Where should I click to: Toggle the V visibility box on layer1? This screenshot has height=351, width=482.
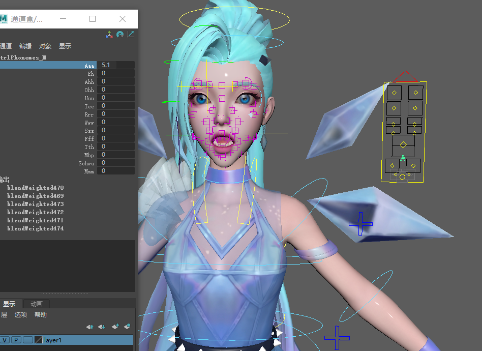pos(5,340)
